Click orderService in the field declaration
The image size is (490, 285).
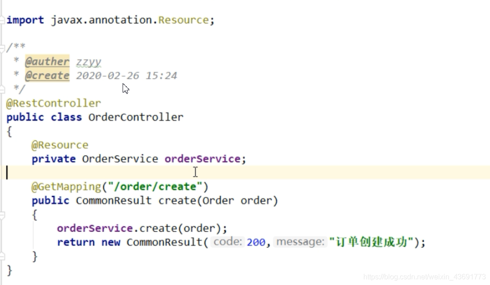click(x=202, y=159)
